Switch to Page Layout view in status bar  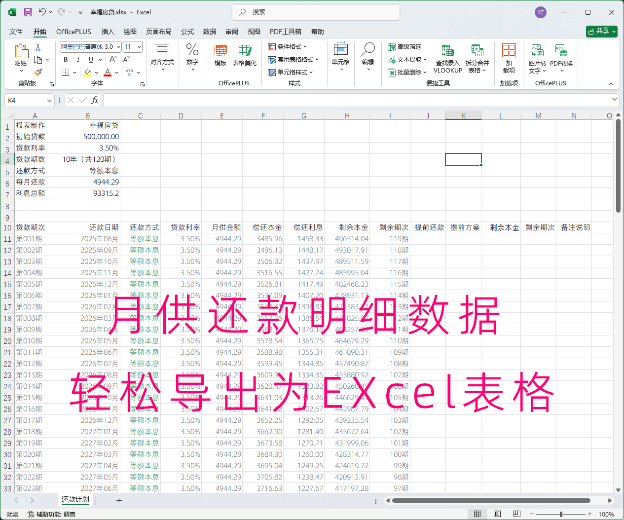pos(497,514)
